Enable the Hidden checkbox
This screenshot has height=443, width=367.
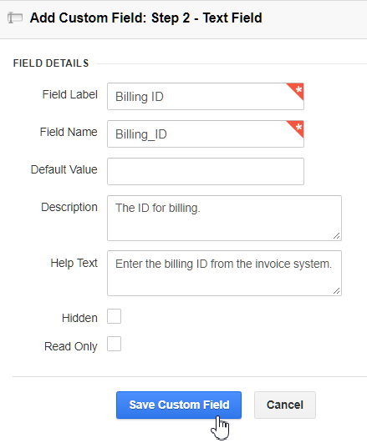pos(115,316)
